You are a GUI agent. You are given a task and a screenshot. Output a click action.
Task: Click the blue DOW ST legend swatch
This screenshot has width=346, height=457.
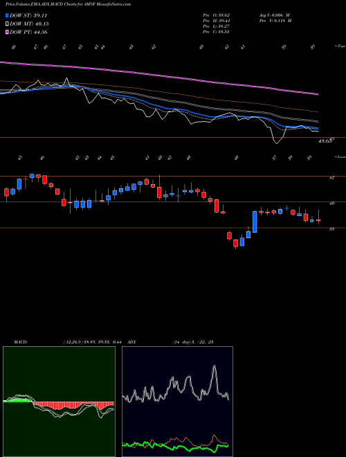pyautogui.click(x=7, y=15)
